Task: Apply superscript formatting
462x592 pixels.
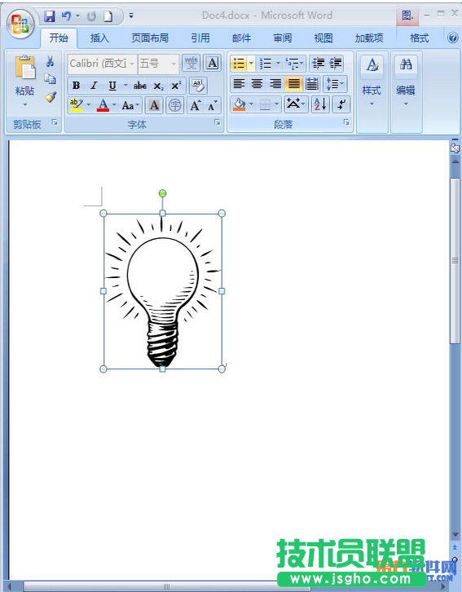Action: pos(176,86)
